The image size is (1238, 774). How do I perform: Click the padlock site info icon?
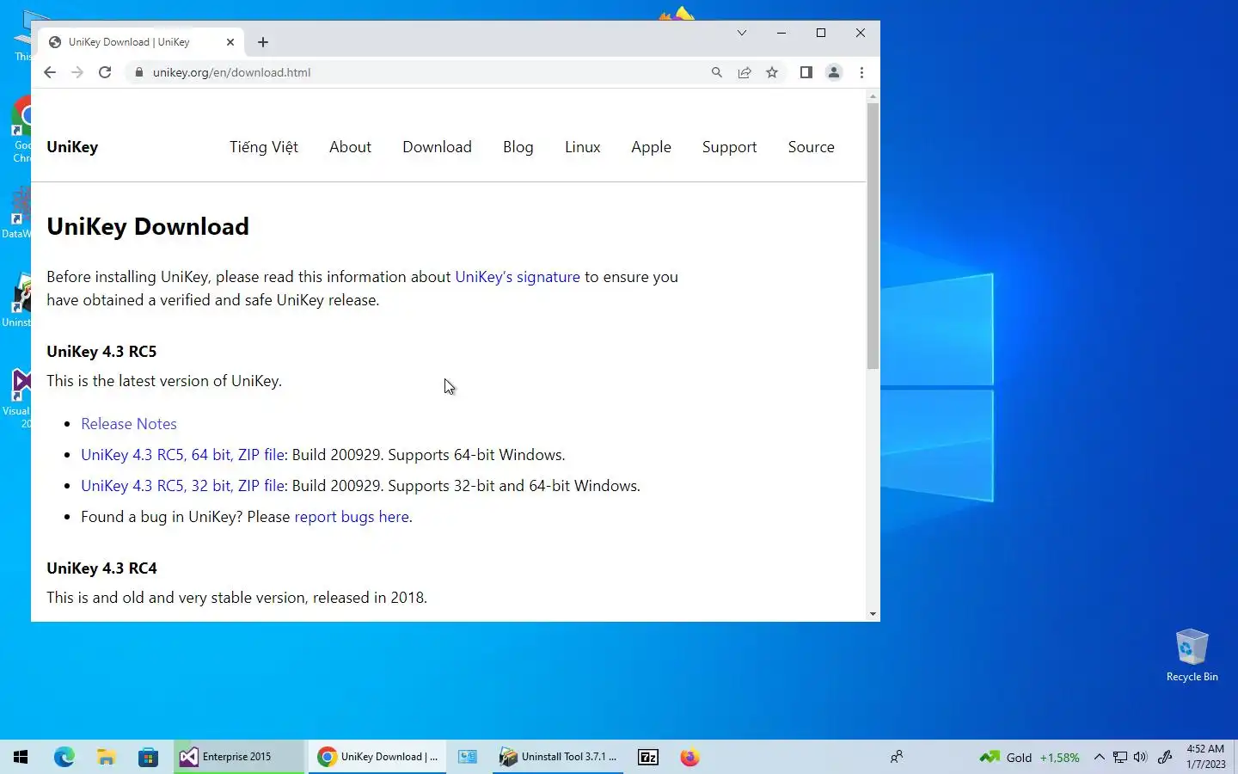(x=138, y=72)
